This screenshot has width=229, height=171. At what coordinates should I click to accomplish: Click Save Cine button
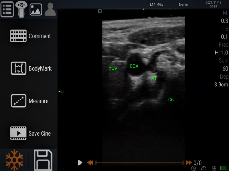[19, 133]
